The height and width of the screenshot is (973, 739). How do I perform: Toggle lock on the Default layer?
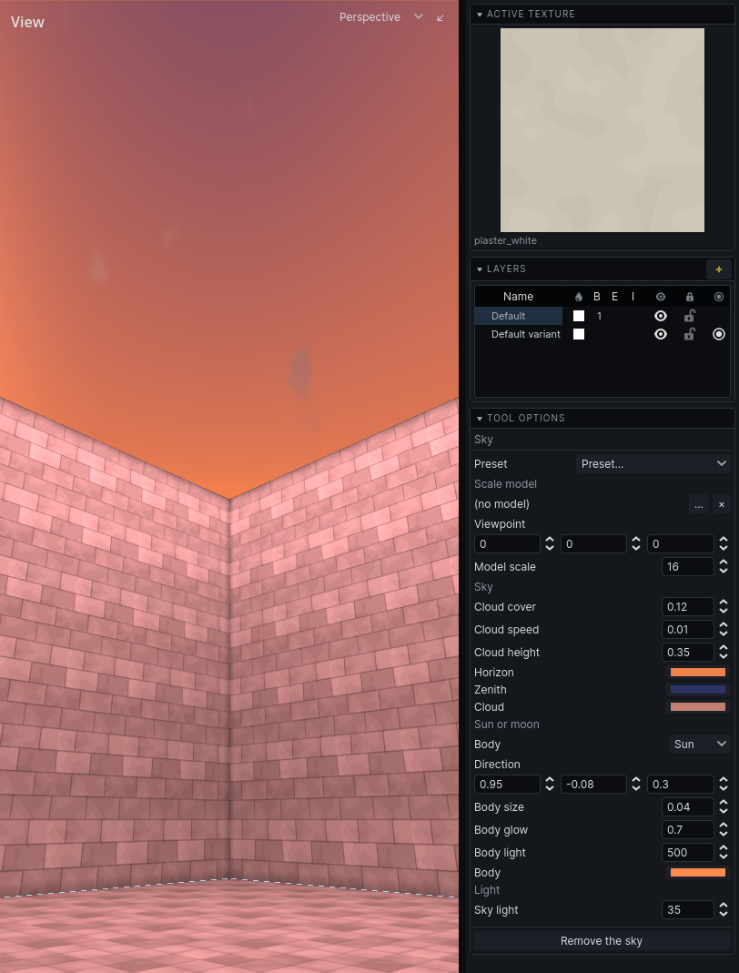pyautogui.click(x=689, y=316)
